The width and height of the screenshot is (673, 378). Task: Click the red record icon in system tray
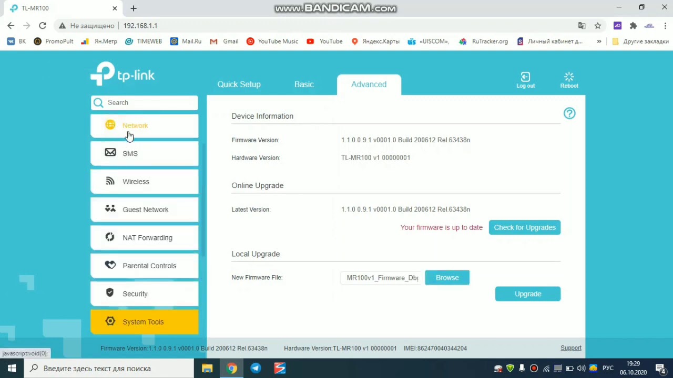pyautogui.click(x=534, y=369)
